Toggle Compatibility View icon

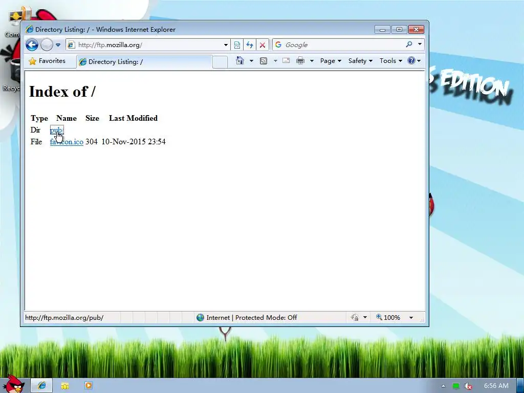click(237, 45)
